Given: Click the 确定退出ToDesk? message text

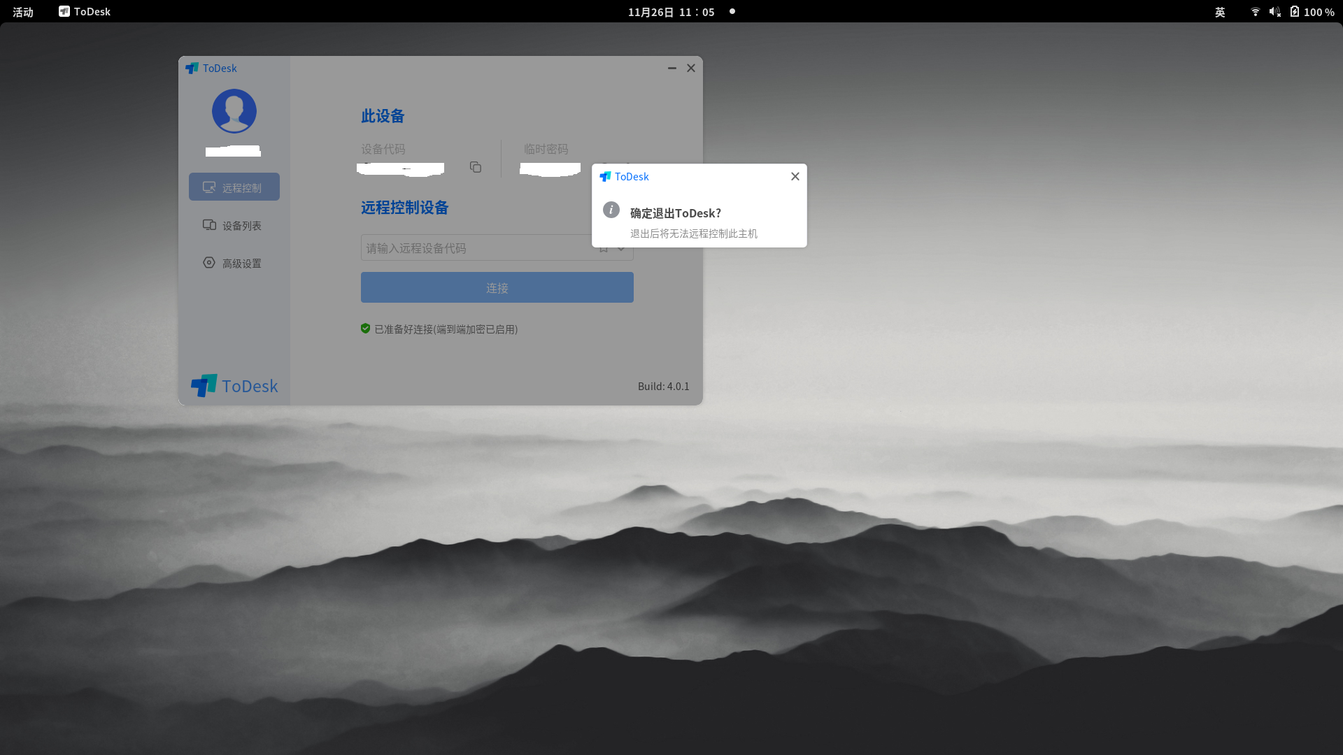Looking at the screenshot, I should pyautogui.click(x=676, y=213).
